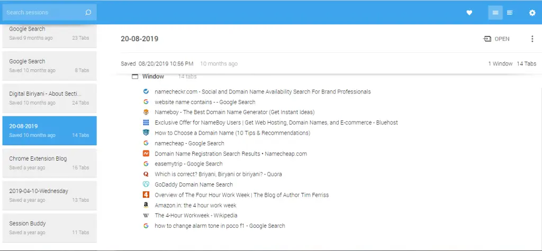
Task: Select the 20-08-2019 session in sidebar
Action: coord(49,131)
